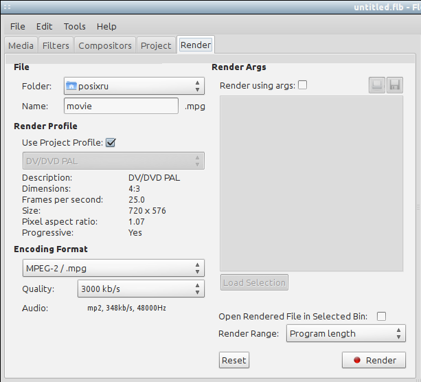Toggle the Use Project Profile checkbox
The width and height of the screenshot is (421, 382).
111,143
